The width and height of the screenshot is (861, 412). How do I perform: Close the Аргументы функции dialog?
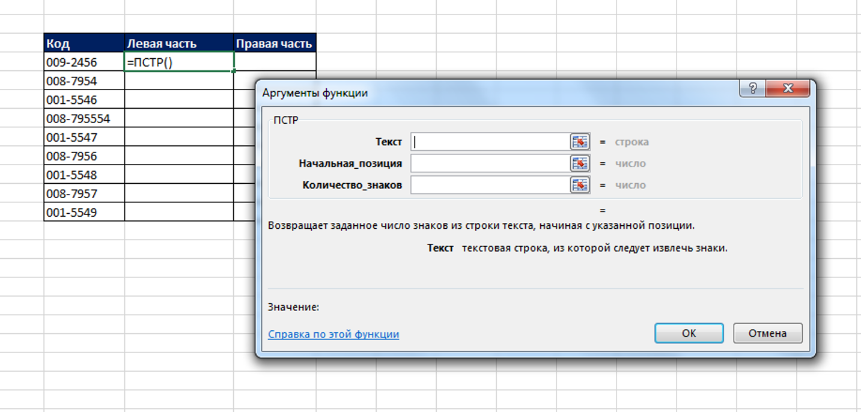[788, 89]
